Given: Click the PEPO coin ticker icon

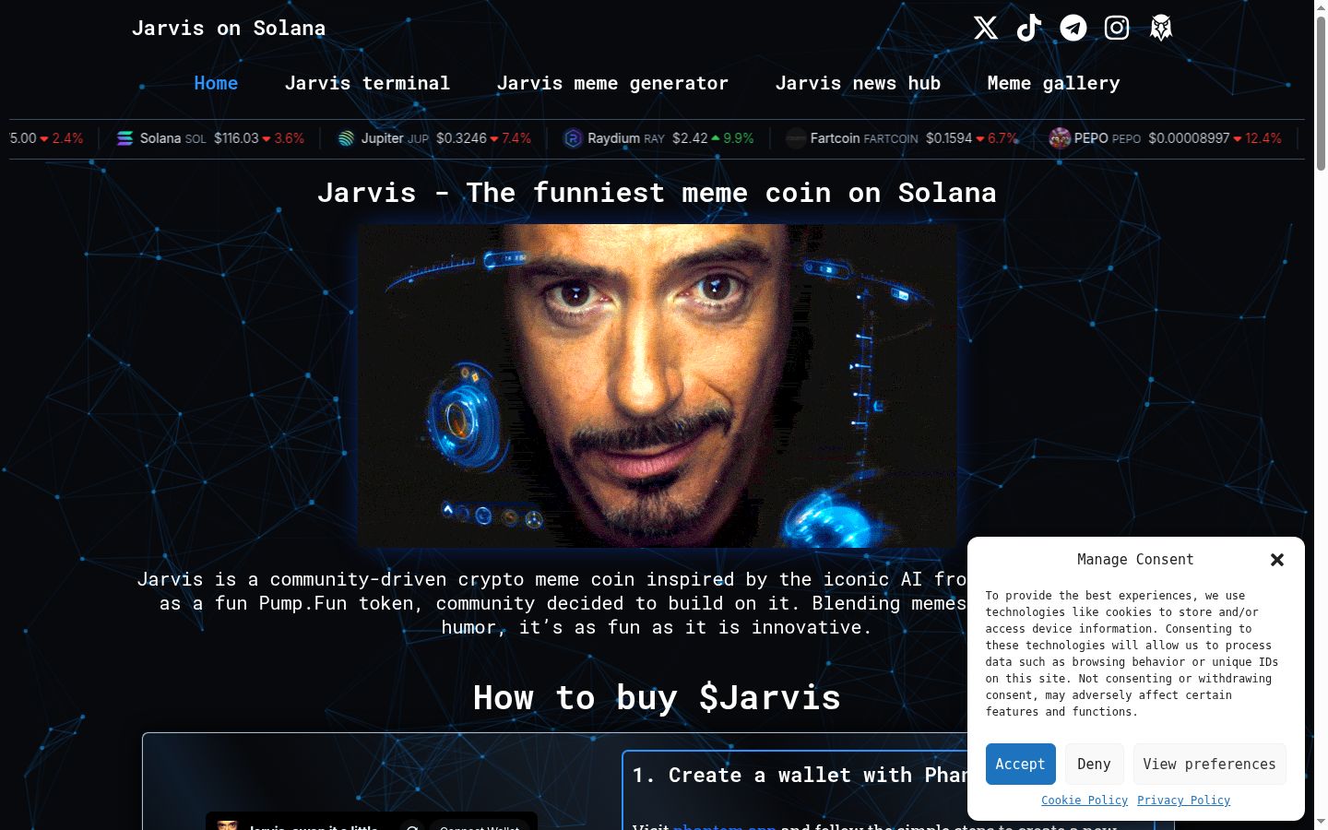Looking at the screenshot, I should [x=1060, y=138].
